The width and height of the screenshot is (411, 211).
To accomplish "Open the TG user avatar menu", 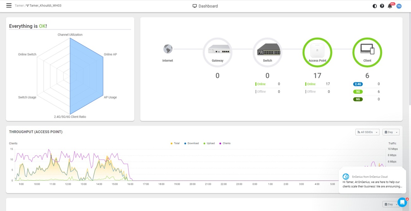I will click(399, 6).
